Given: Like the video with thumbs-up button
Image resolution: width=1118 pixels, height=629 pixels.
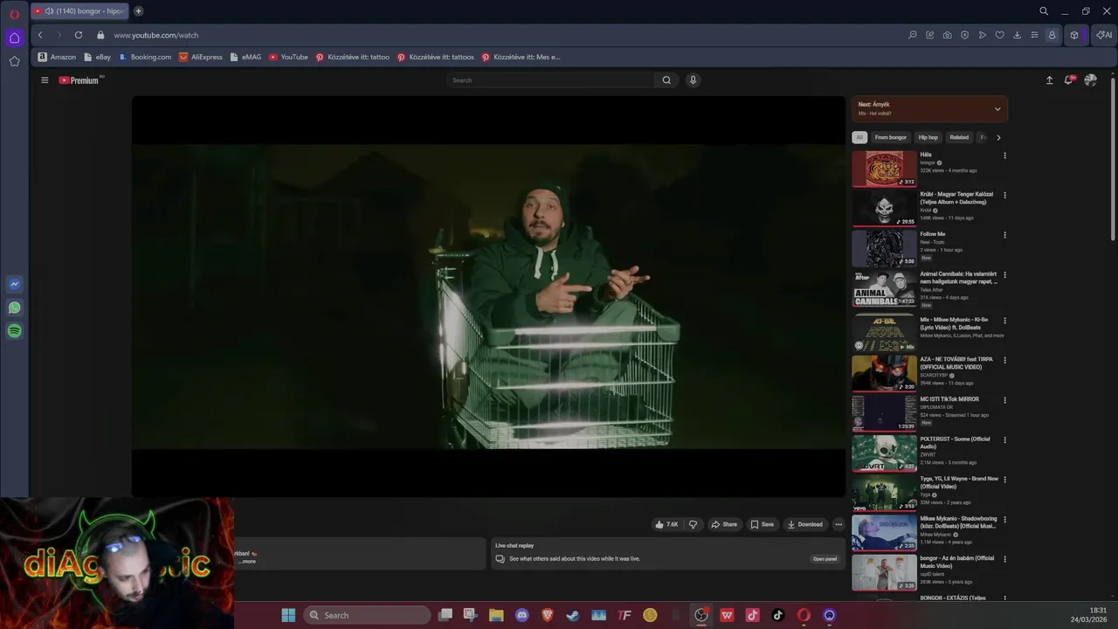Looking at the screenshot, I should (x=666, y=524).
